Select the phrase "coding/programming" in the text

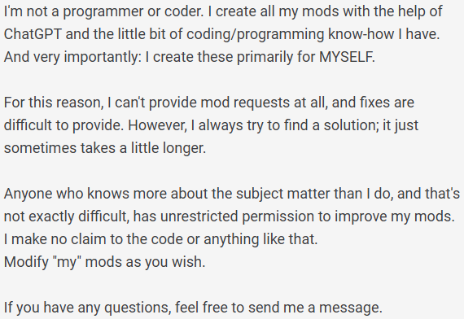tap(256, 35)
